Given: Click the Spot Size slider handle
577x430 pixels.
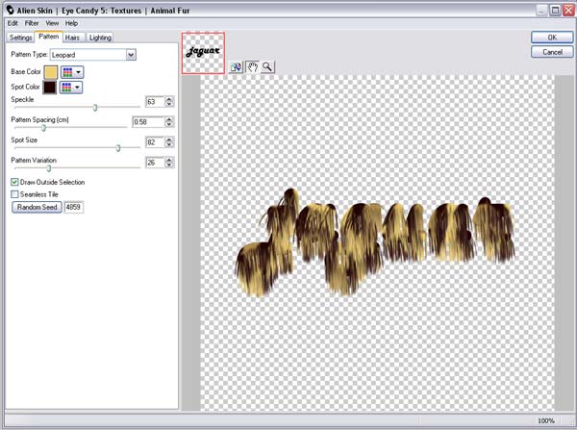Looking at the screenshot, I should 118,148.
